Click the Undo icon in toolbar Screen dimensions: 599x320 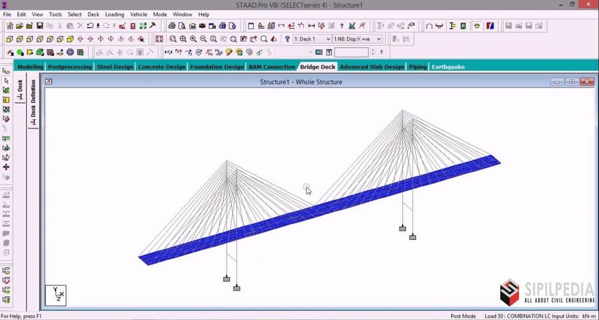[90, 26]
